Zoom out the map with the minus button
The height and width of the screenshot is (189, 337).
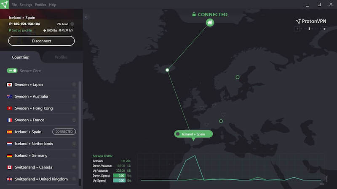tap(297, 29)
